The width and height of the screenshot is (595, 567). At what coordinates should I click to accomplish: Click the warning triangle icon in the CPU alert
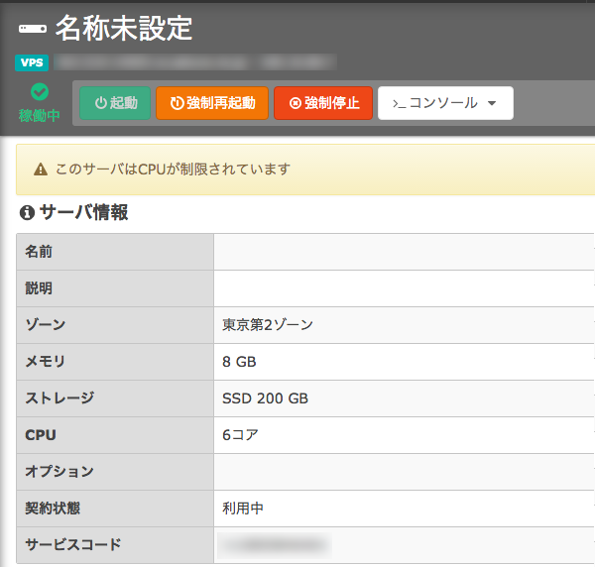click(x=41, y=170)
